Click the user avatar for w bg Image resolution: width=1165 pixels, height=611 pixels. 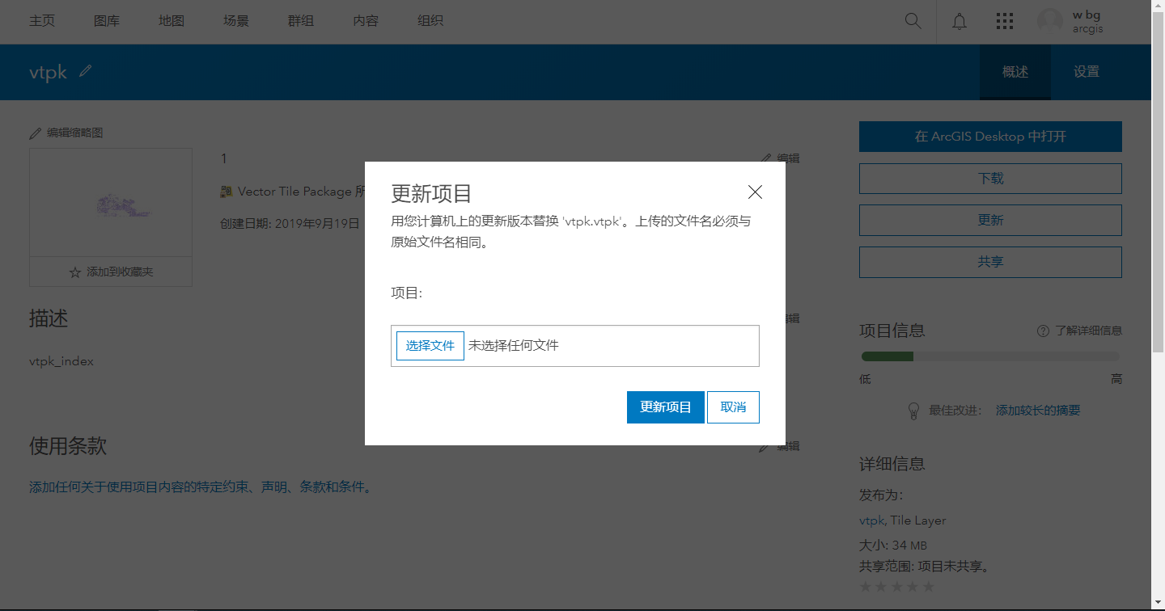[x=1050, y=21]
